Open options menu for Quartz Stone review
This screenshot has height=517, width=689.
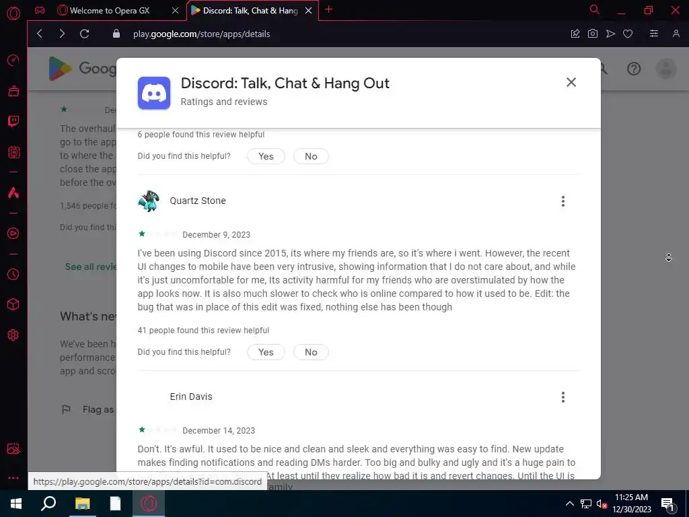tap(563, 201)
